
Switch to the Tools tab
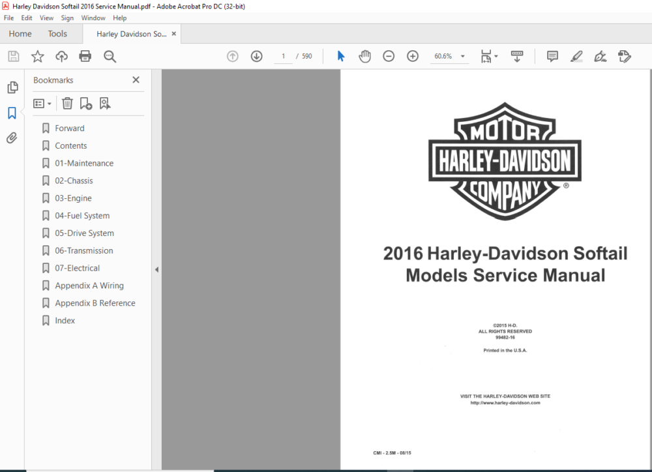coord(57,34)
